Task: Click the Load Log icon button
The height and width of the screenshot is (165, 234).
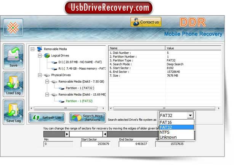Action: click(x=13, y=84)
